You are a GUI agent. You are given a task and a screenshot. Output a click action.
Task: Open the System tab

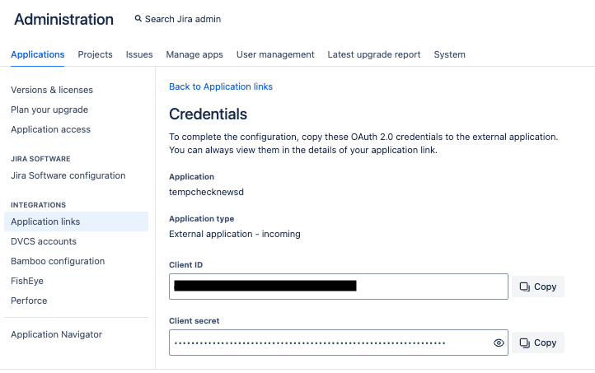point(450,54)
